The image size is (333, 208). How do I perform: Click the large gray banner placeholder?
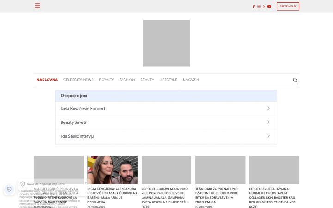166,43
